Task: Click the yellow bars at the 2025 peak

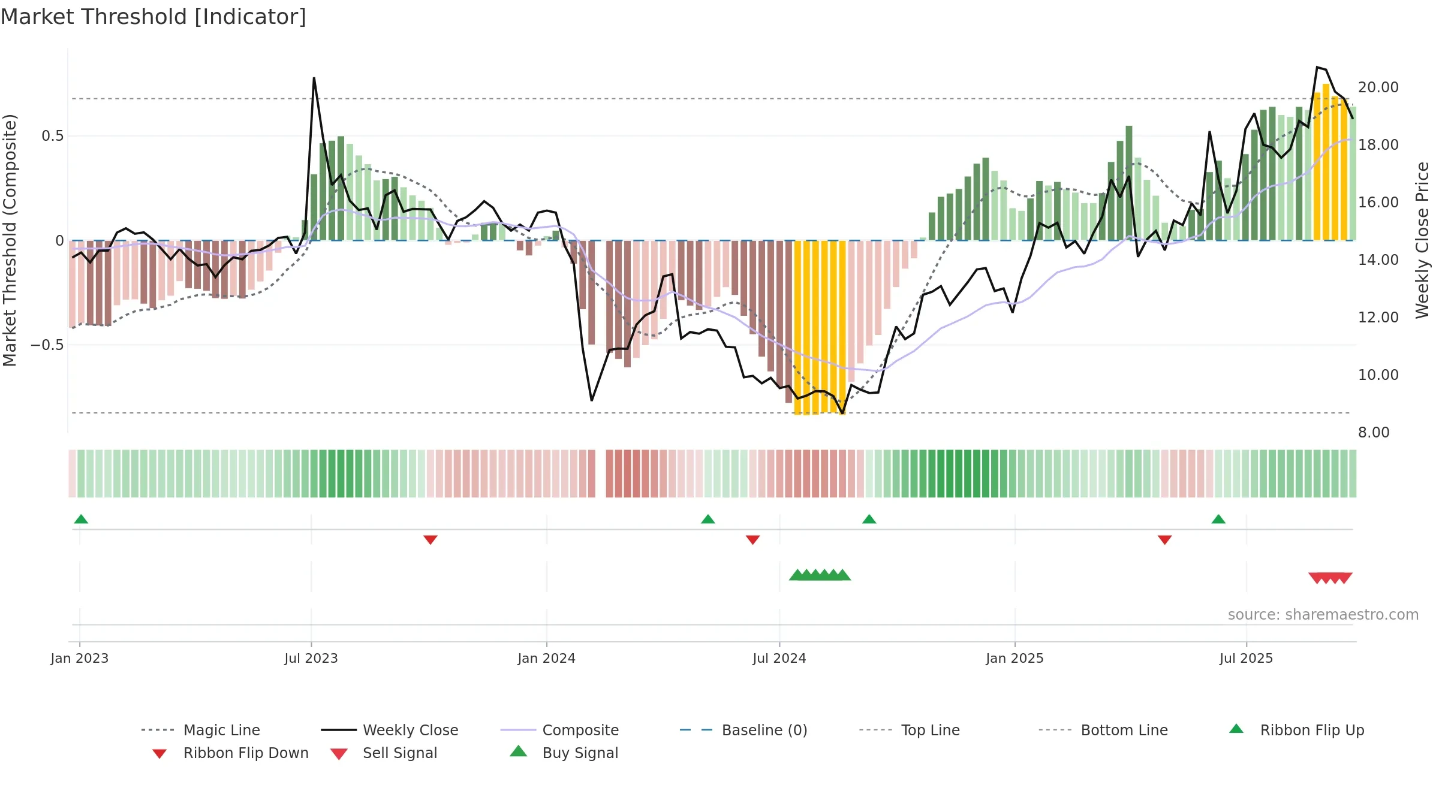Action: (x=1330, y=162)
